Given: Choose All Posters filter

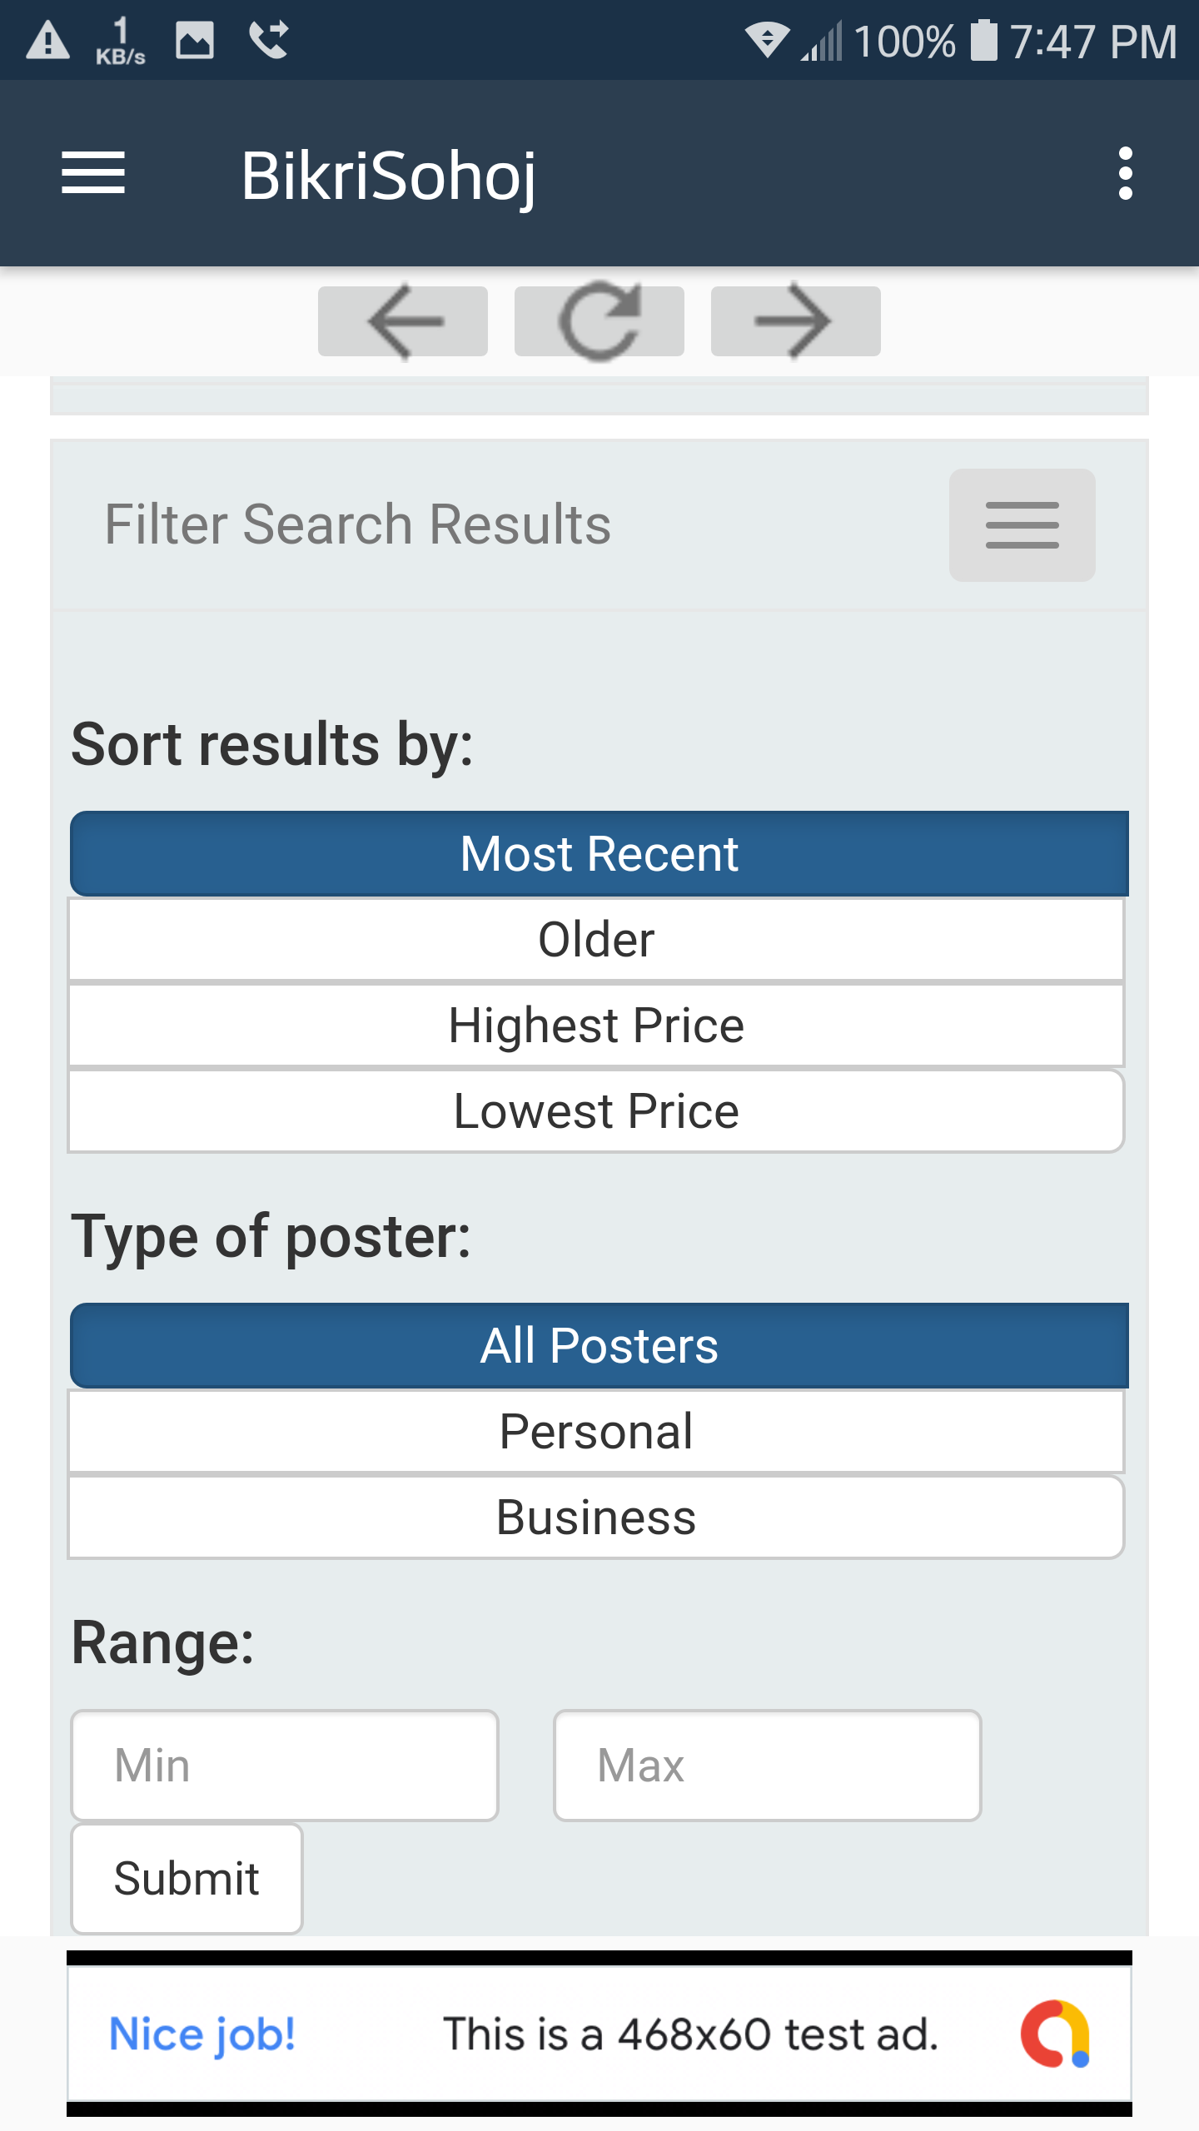Looking at the screenshot, I should [x=599, y=1346].
